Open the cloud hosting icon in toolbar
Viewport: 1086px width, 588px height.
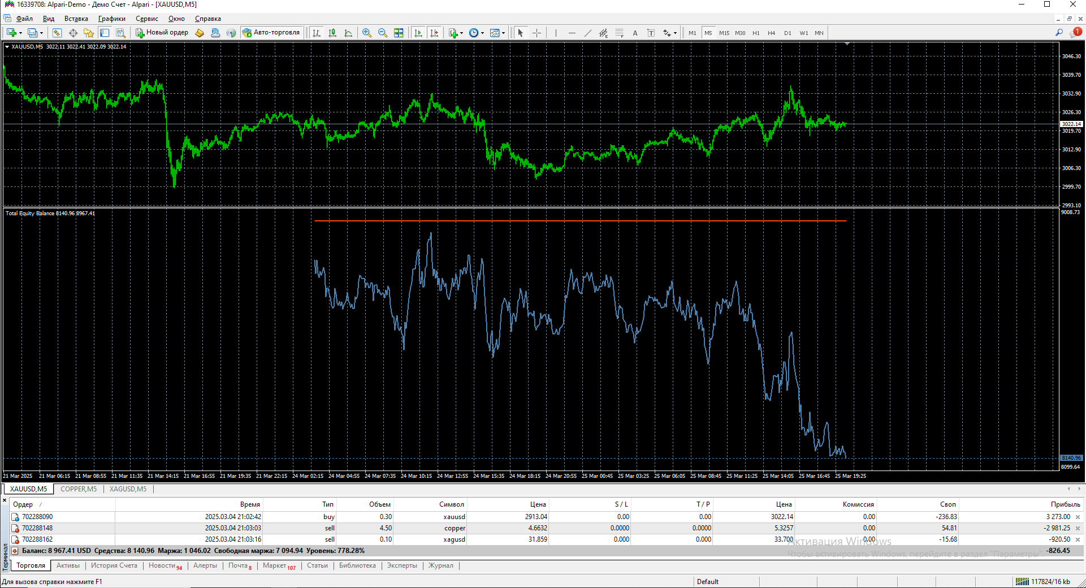[215, 33]
